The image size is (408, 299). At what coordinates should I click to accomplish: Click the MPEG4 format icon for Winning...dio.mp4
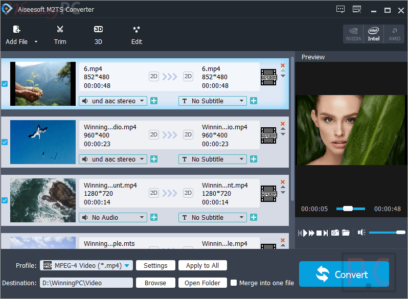coord(269,135)
